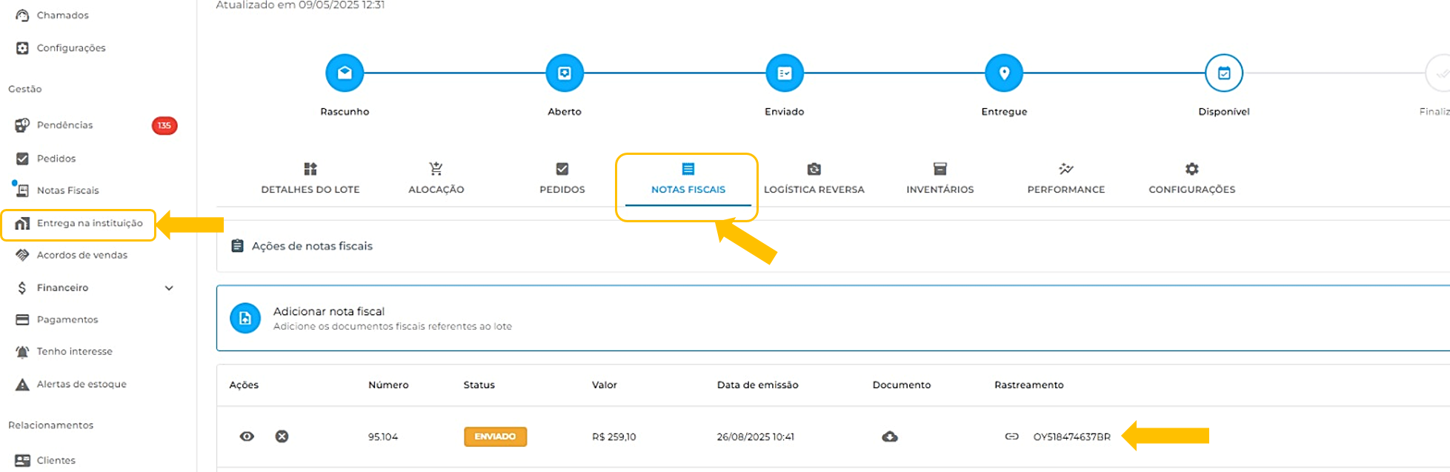
Task: Click the eye icon to view invoice 95.104
Action: point(247,436)
